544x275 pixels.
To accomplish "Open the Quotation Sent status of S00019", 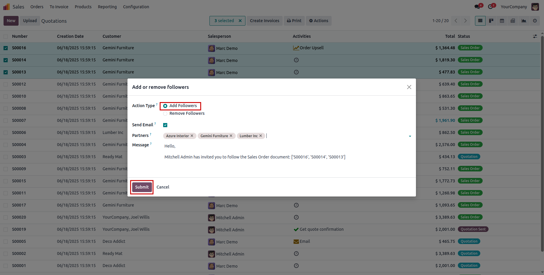I will (x=473, y=229).
